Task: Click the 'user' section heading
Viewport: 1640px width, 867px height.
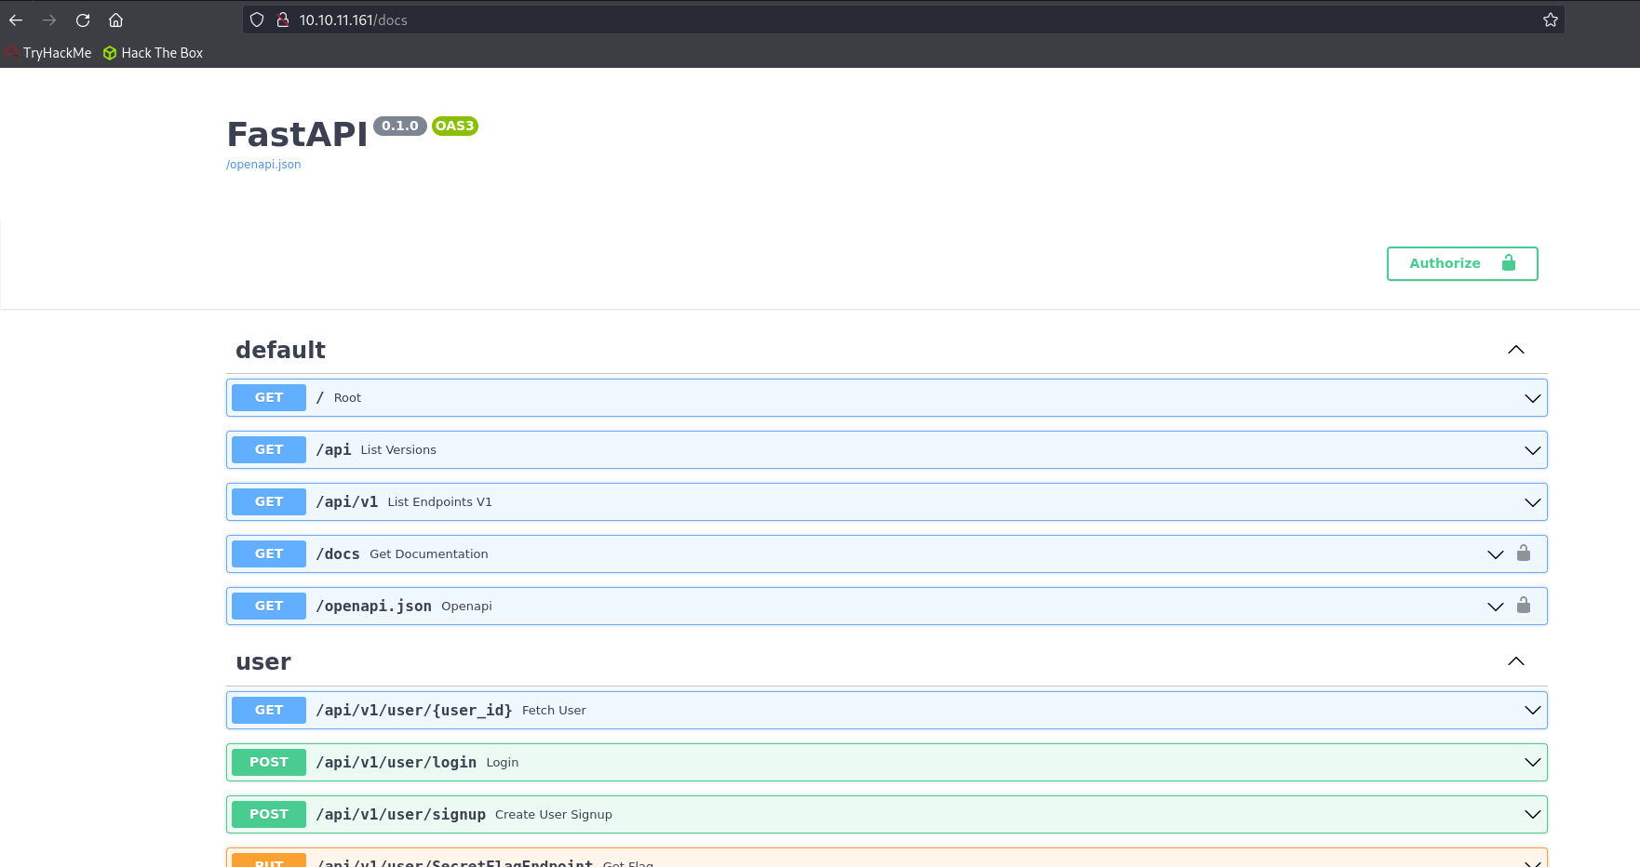Action: tap(263, 661)
